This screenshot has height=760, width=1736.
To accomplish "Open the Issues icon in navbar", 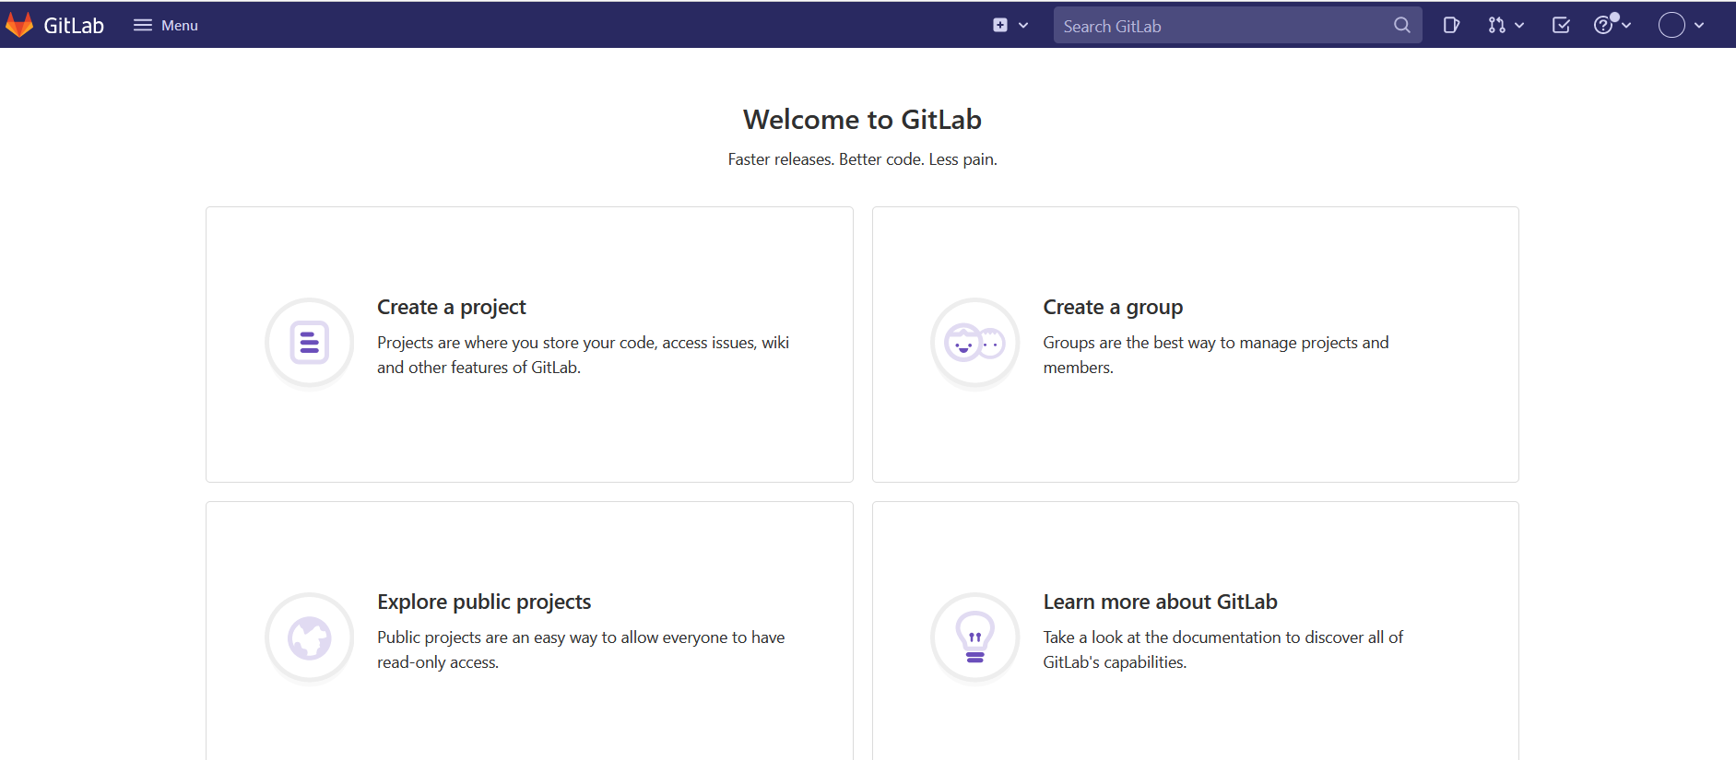I will coord(1451,25).
